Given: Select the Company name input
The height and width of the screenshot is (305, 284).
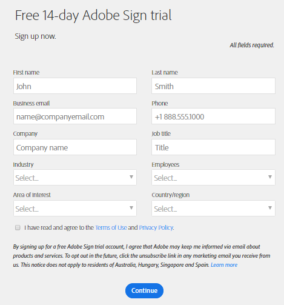Looking at the screenshot, I should [75, 147].
